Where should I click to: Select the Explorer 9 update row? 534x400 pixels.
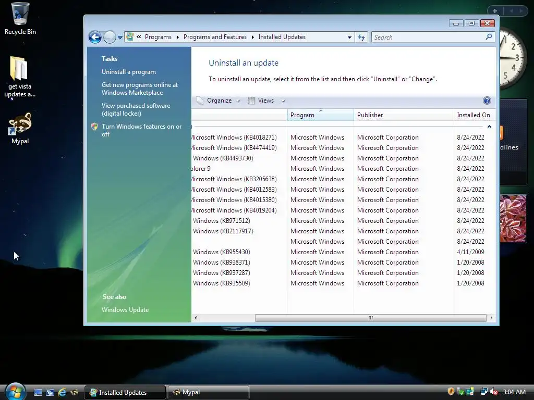pos(343,169)
